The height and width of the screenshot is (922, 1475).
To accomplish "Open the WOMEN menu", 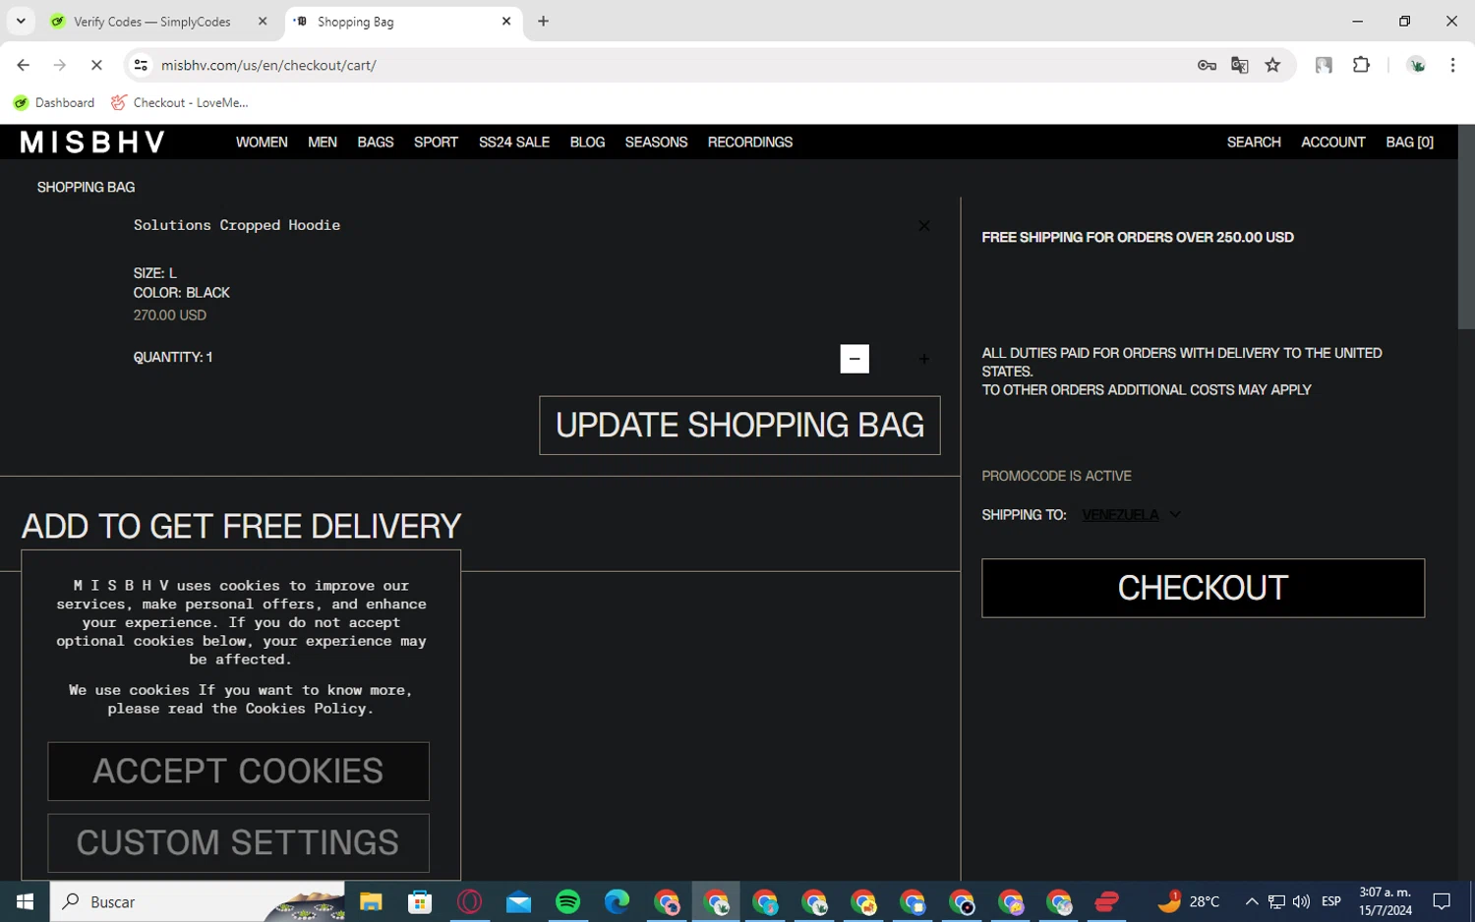I will point(262,143).
